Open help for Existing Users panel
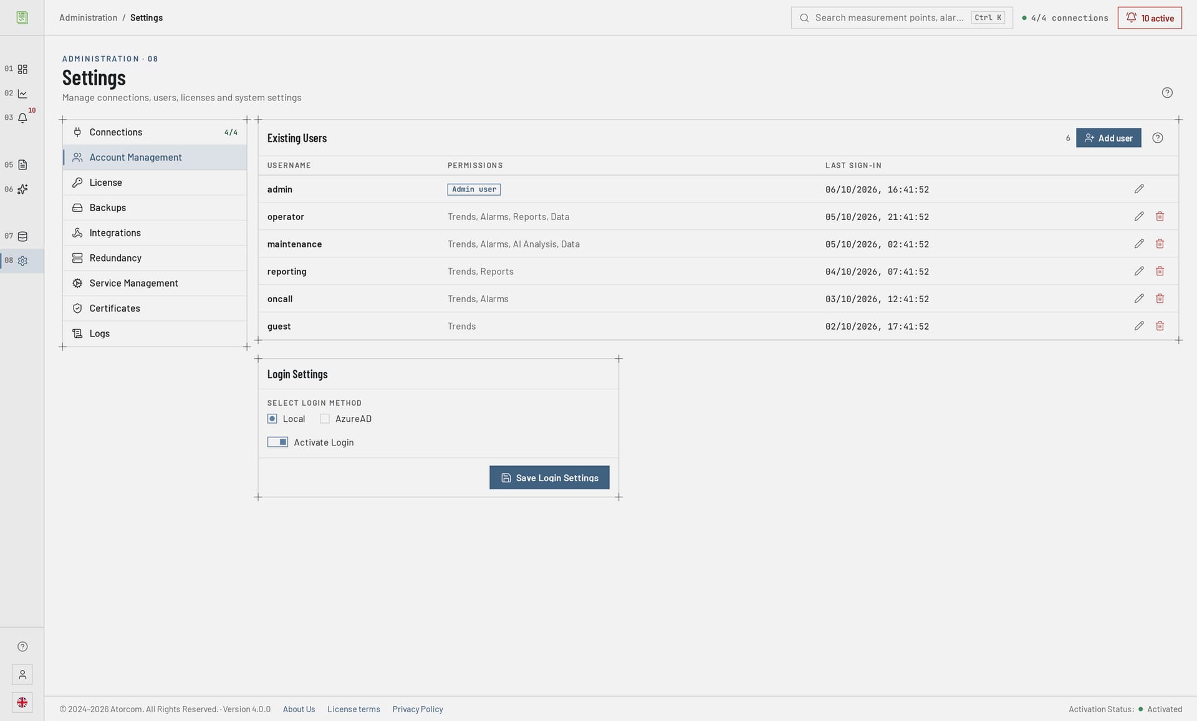The image size is (1197, 721). click(x=1158, y=138)
